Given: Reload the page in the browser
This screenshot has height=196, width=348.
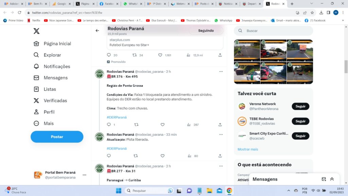Looking at the screenshot, I should tap(19, 13).
